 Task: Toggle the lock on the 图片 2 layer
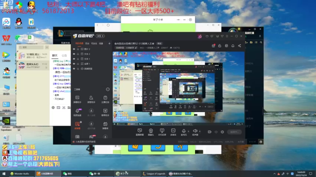pos(78,49)
